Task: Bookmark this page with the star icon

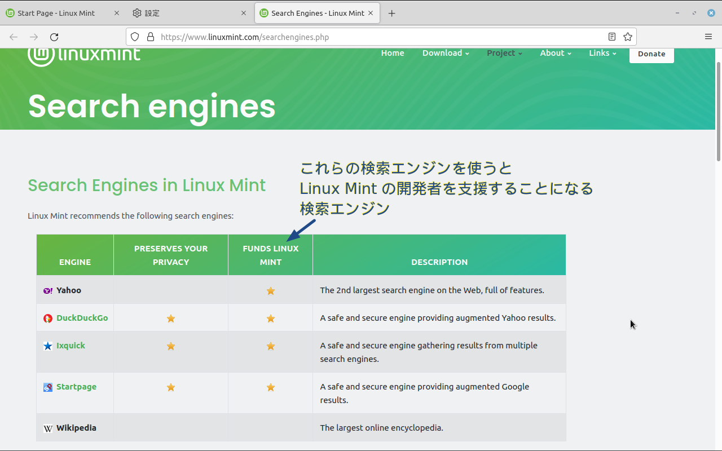Action: pos(628,37)
